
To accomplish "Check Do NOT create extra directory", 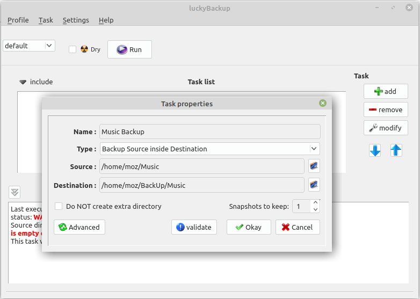I will tap(59, 206).
